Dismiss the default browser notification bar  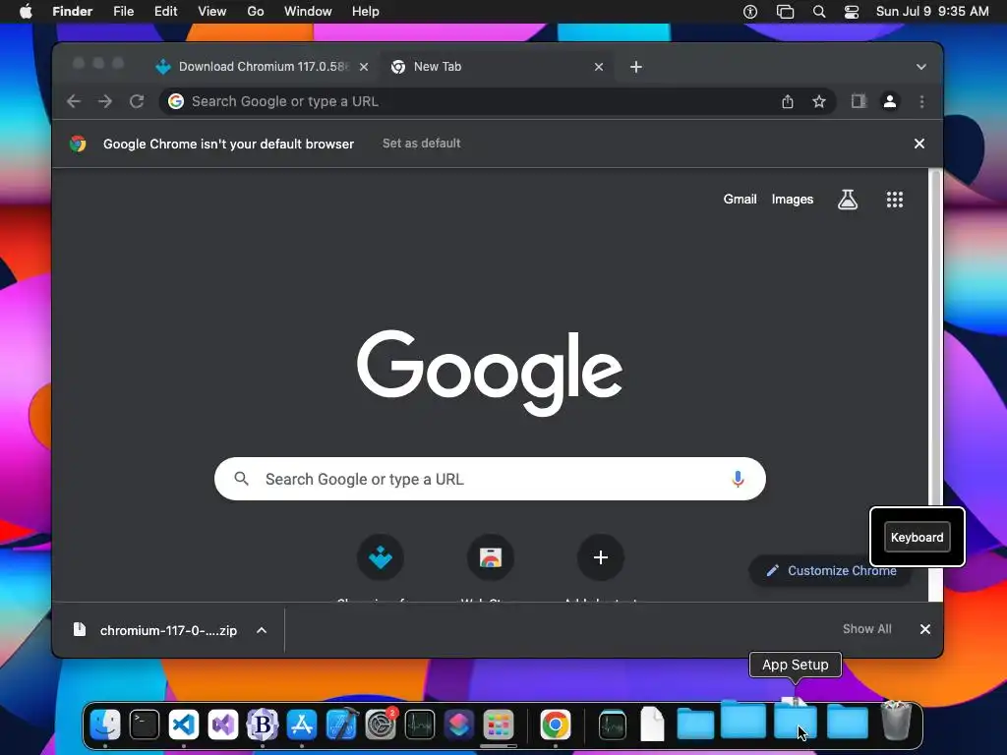[919, 144]
